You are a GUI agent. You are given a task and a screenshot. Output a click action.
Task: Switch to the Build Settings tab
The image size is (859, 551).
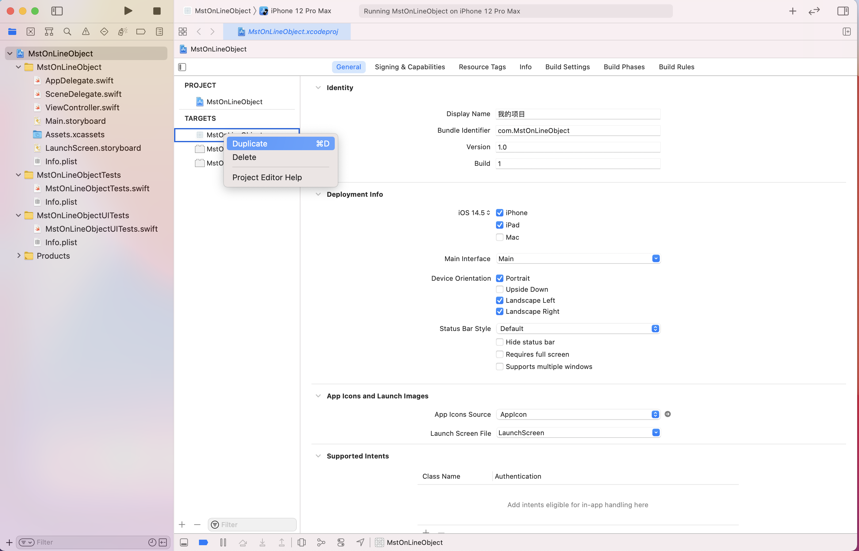click(567, 67)
